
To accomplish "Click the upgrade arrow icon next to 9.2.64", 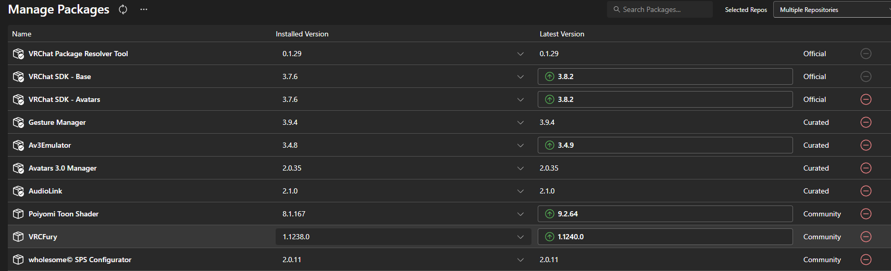I will click(550, 214).
